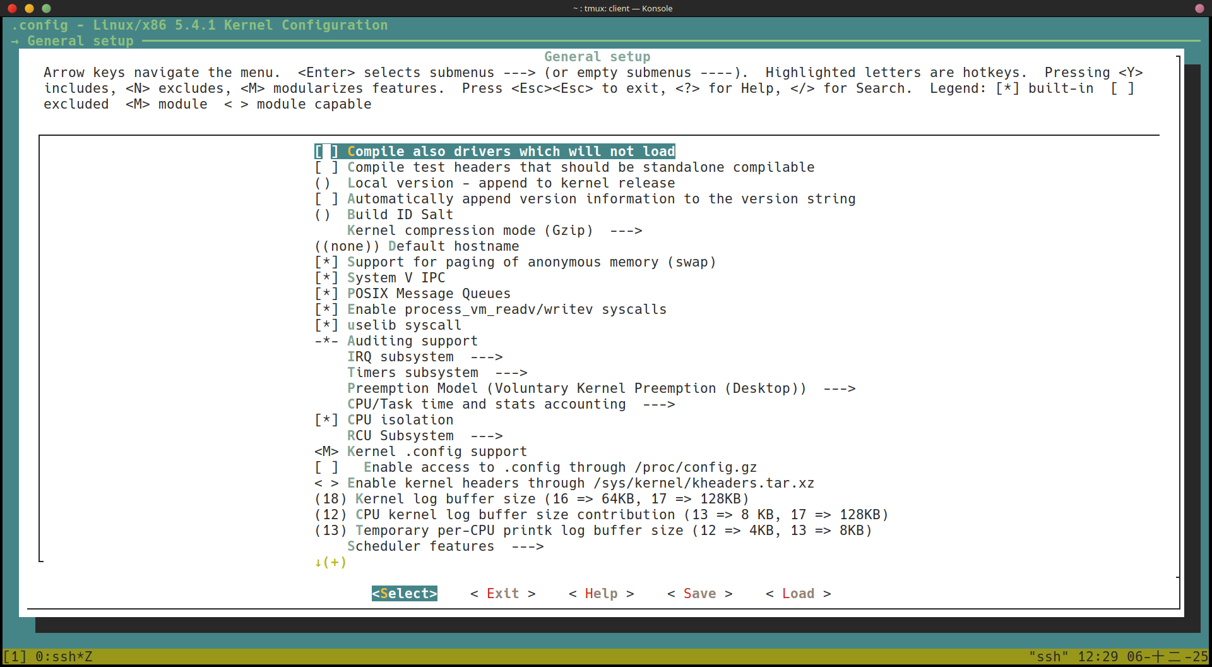This screenshot has width=1212, height=667.
Task: Click the yellow window button in the title bar
Action: [x=29, y=8]
